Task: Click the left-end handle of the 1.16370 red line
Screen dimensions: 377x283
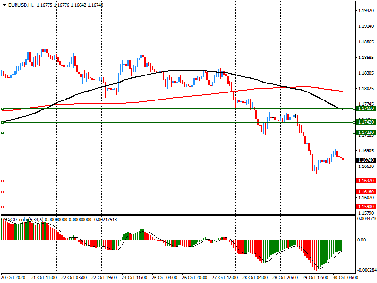Action: pyautogui.click(x=3, y=181)
